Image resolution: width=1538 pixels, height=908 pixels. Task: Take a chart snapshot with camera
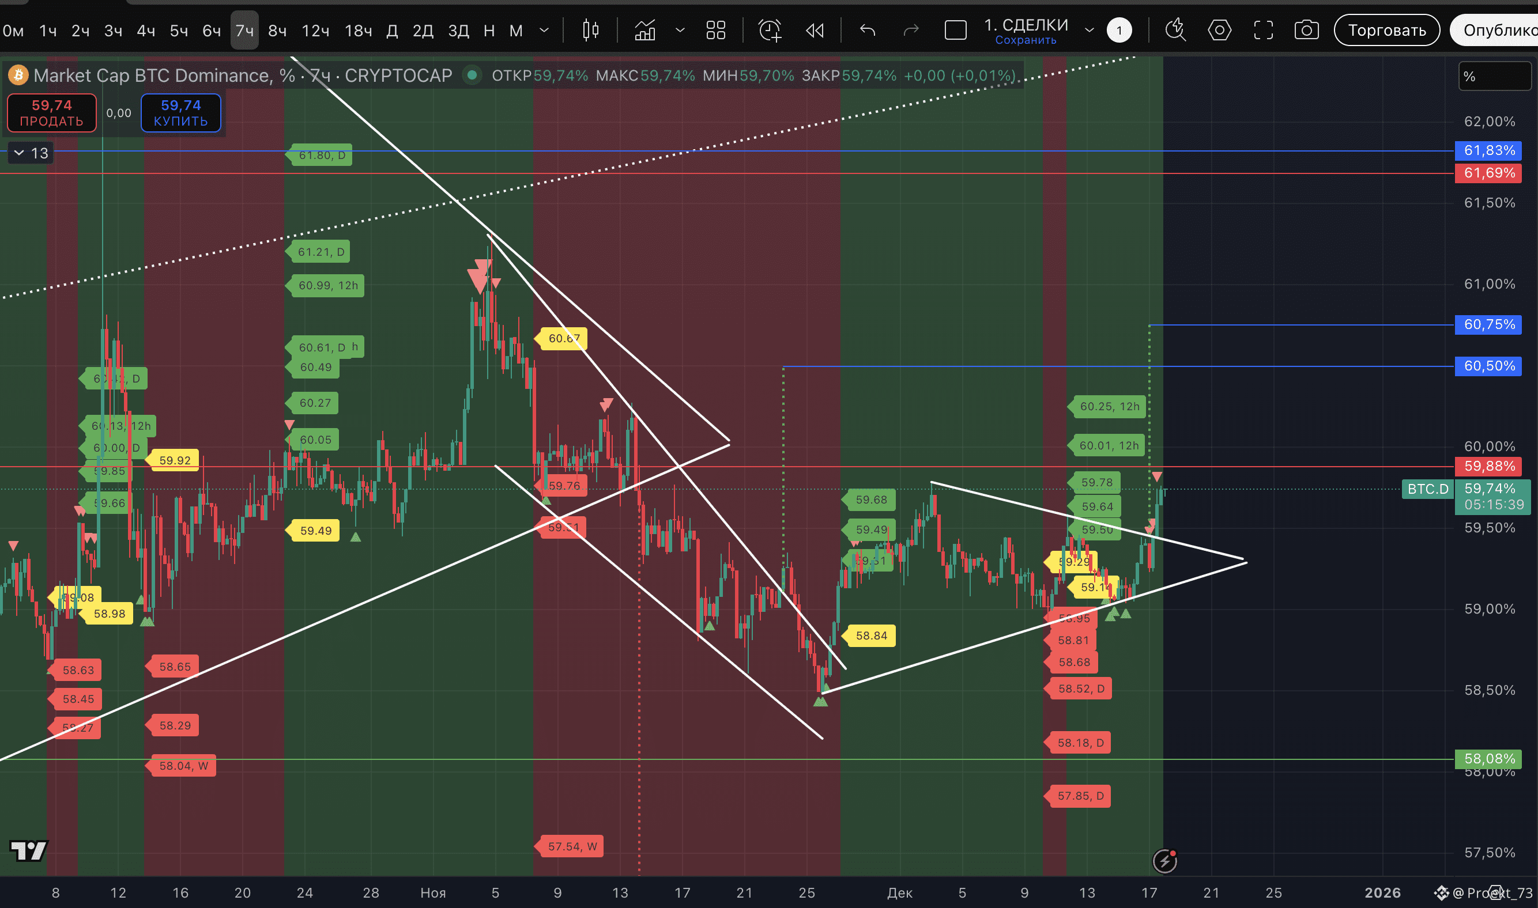[x=1306, y=30]
